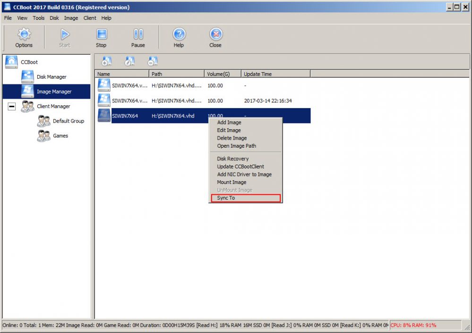The width and height of the screenshot is (472, 333).
Task: Click the edit image toolbar icon
Action: 130,61
